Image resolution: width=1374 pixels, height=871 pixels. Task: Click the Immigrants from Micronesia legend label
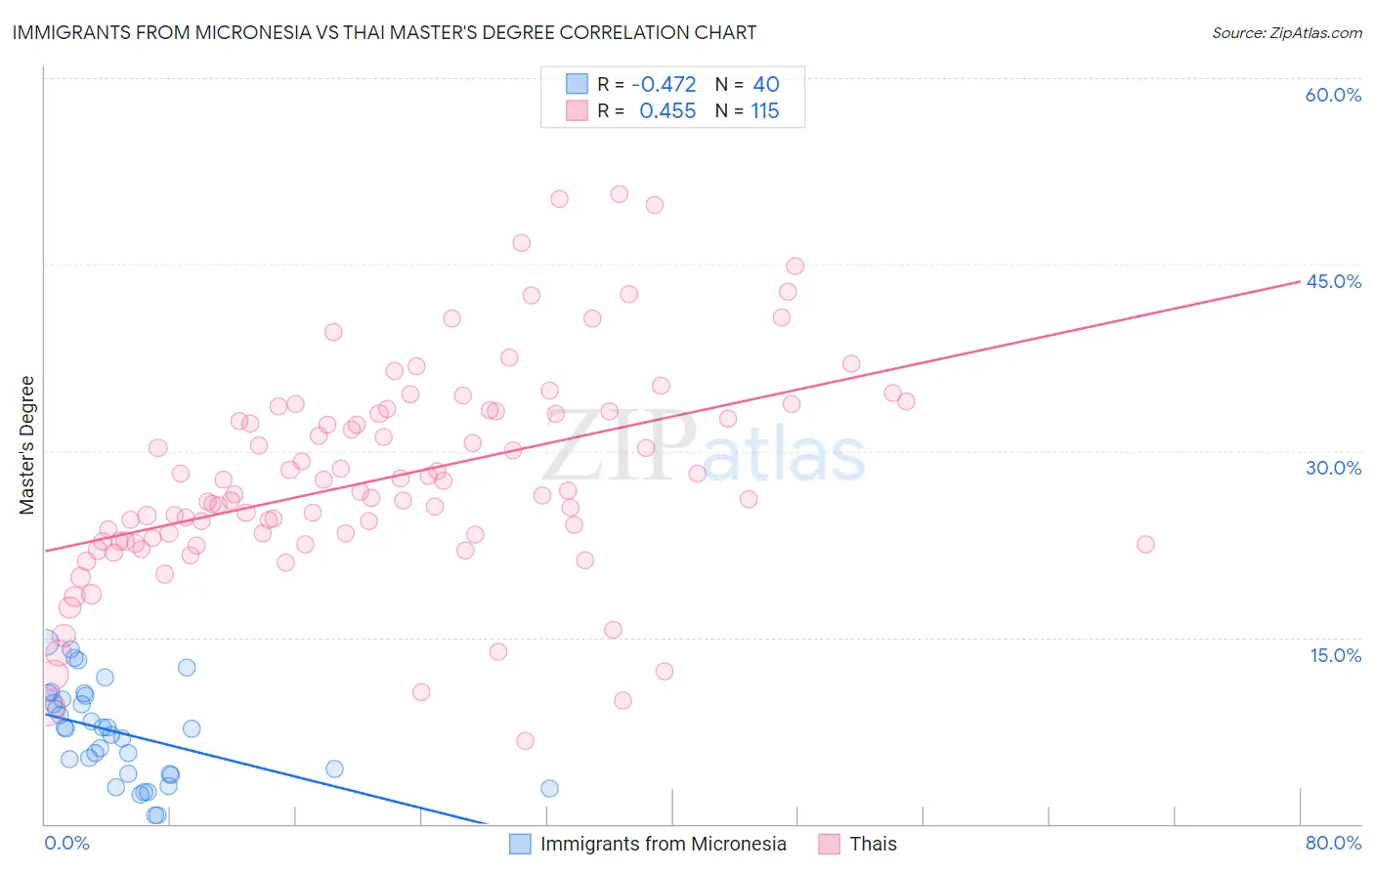[x=664, y=844]
